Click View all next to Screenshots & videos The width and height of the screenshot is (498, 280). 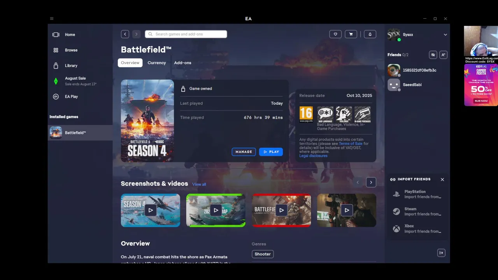point(199,184)
